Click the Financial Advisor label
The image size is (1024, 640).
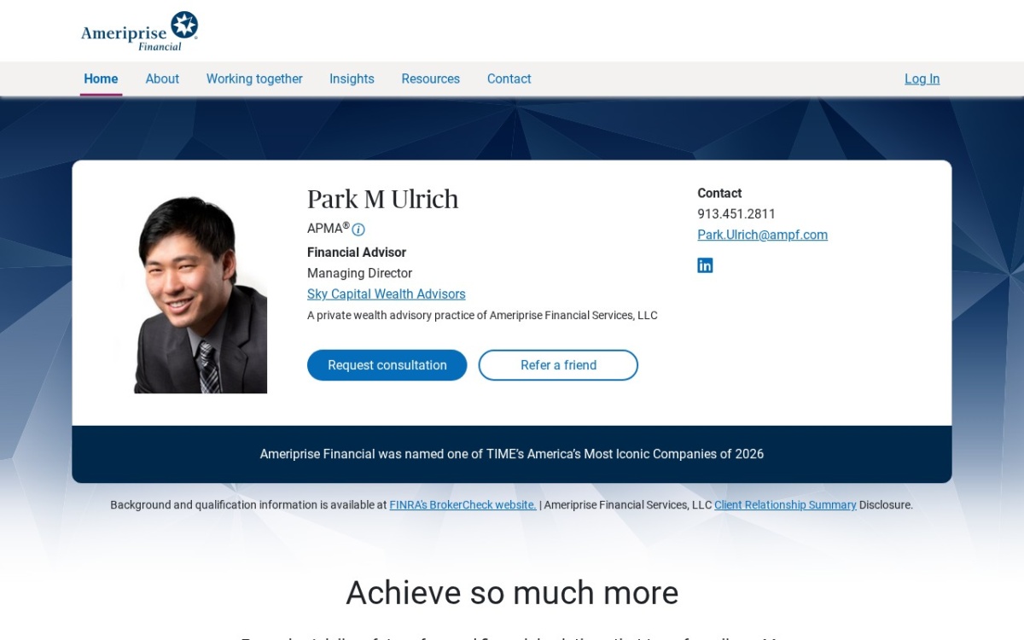357,253
